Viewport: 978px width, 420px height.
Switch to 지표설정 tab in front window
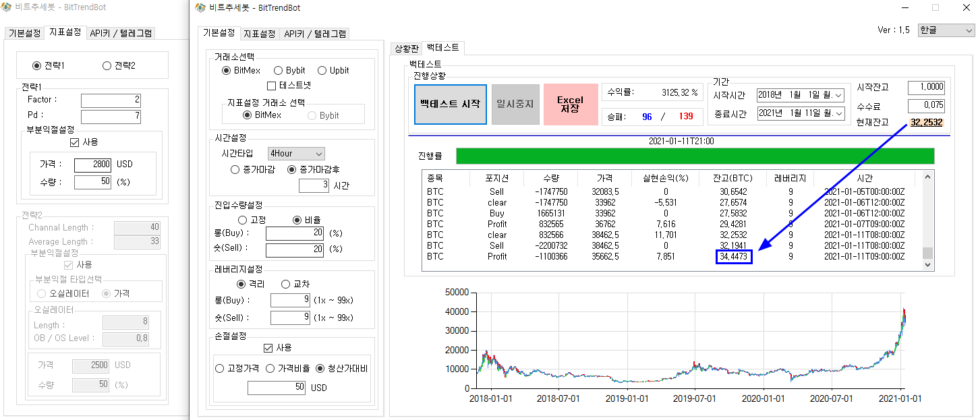pyautogui.click(x=260, y=34)
